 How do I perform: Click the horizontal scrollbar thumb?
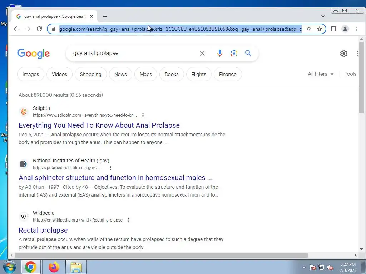tap(161, 255)
